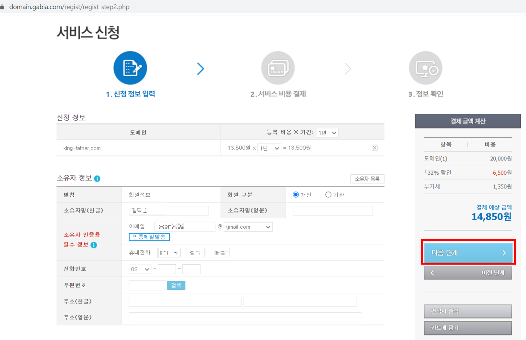Open the 등록 비용 기간 dropdown showing 1년

327,132
